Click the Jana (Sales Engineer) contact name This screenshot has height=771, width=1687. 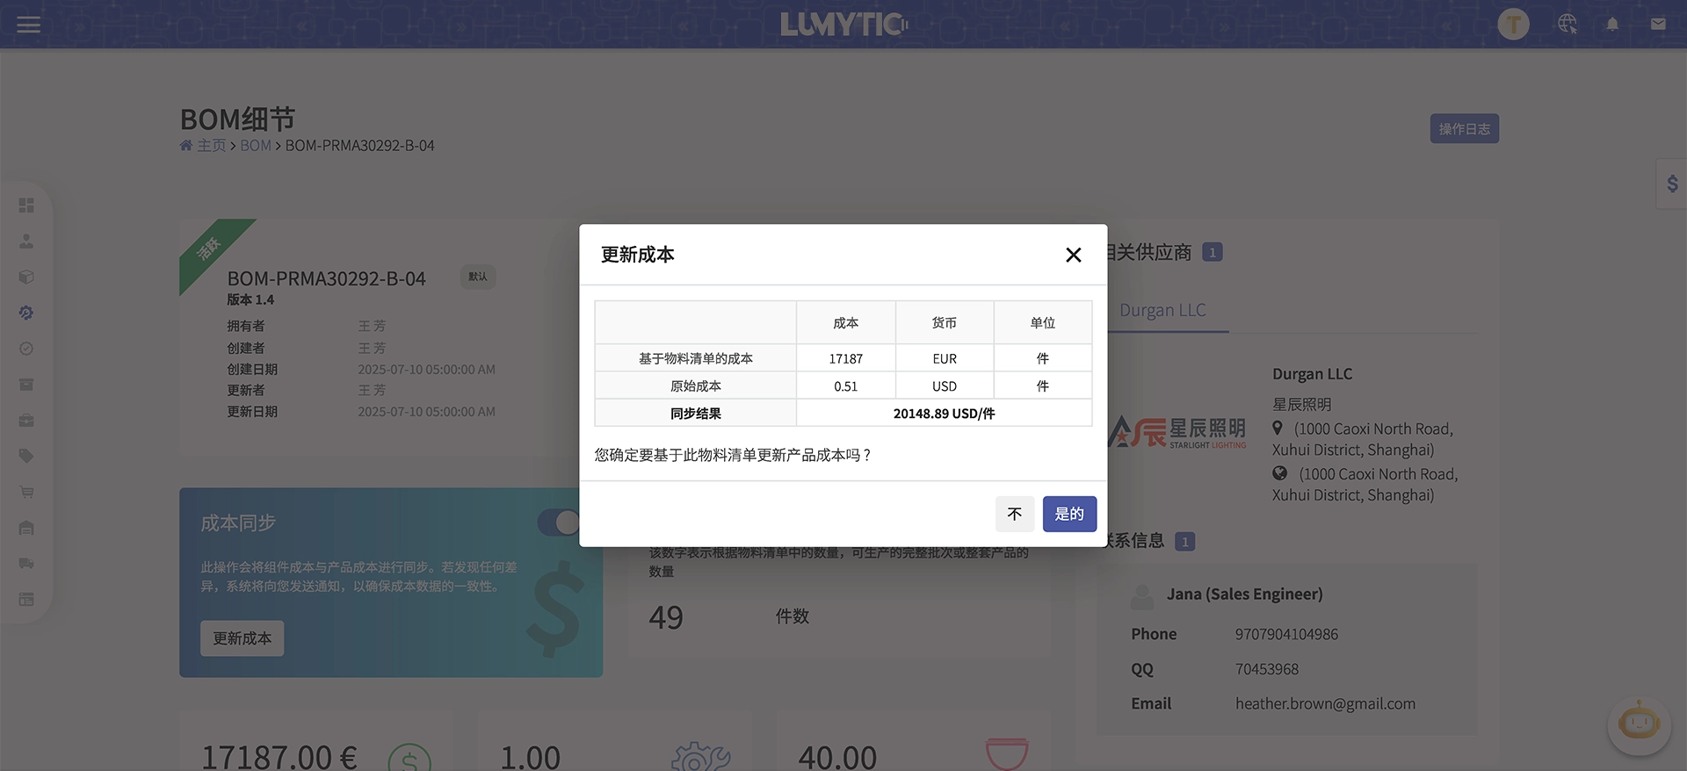click(1244, 594)
